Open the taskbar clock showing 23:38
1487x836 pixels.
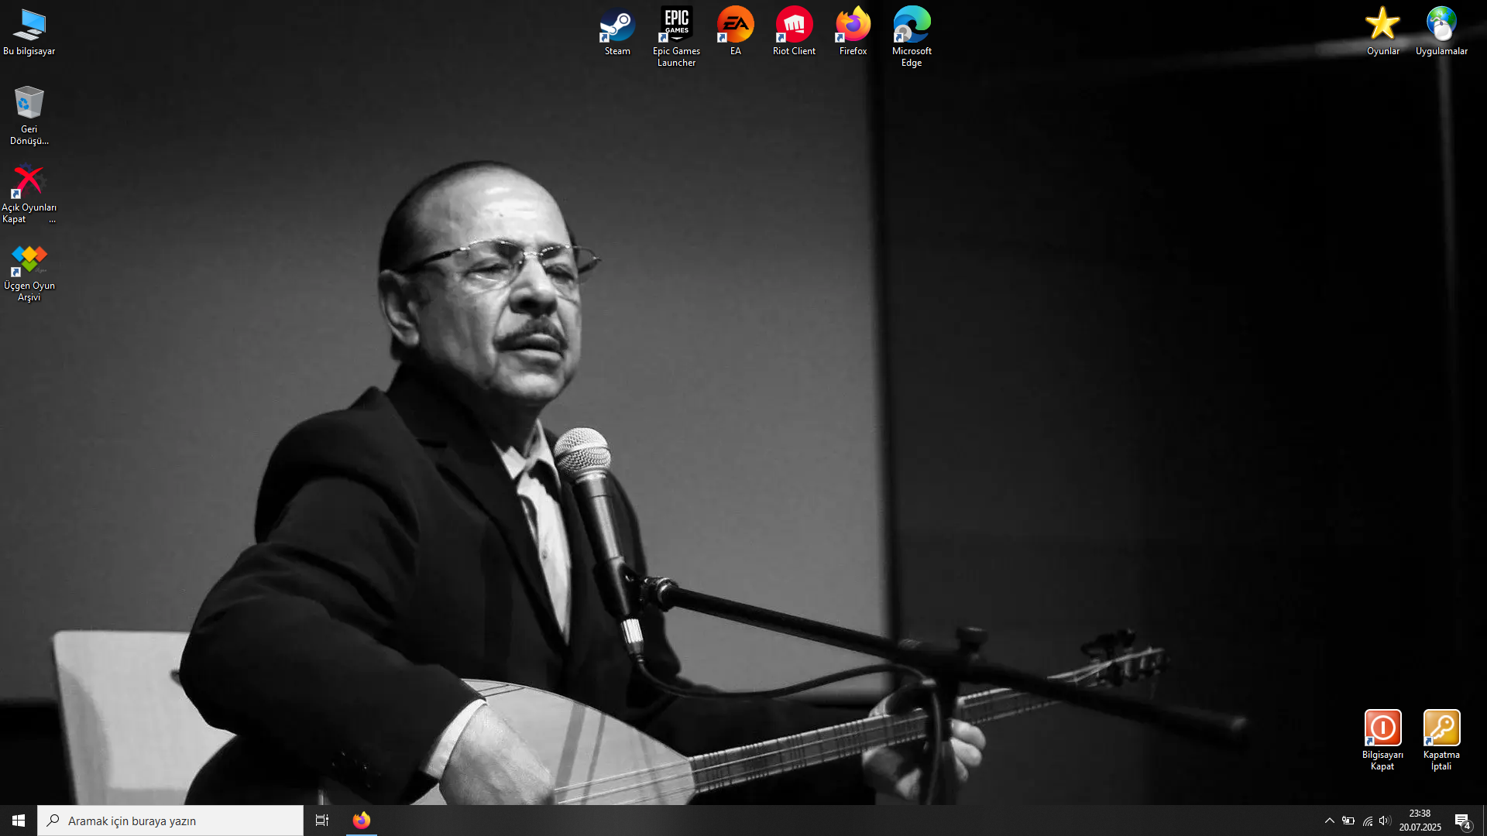tap(1420, 821)
